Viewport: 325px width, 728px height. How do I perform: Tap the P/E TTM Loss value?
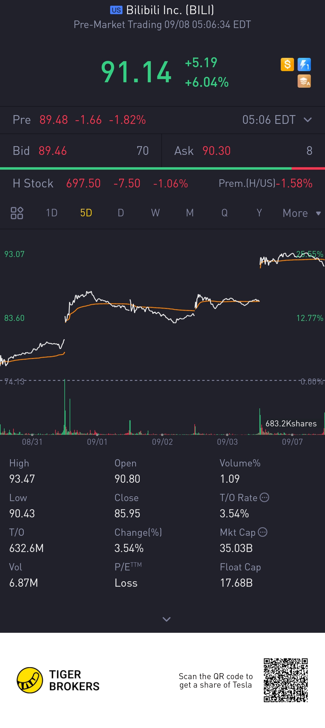click(x=126, y=583)
